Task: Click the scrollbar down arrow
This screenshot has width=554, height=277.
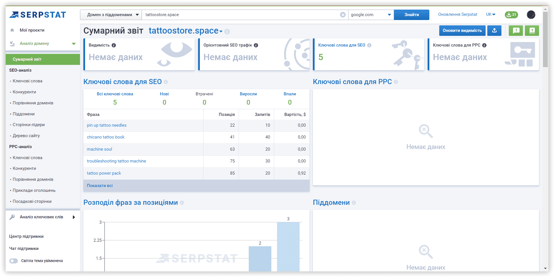Action: point(546,269)
